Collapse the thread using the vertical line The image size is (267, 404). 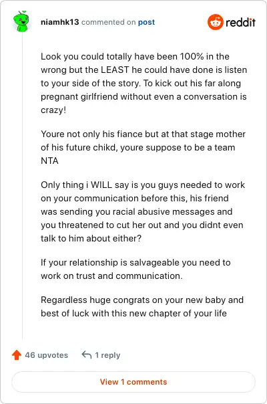coord(23,185)
